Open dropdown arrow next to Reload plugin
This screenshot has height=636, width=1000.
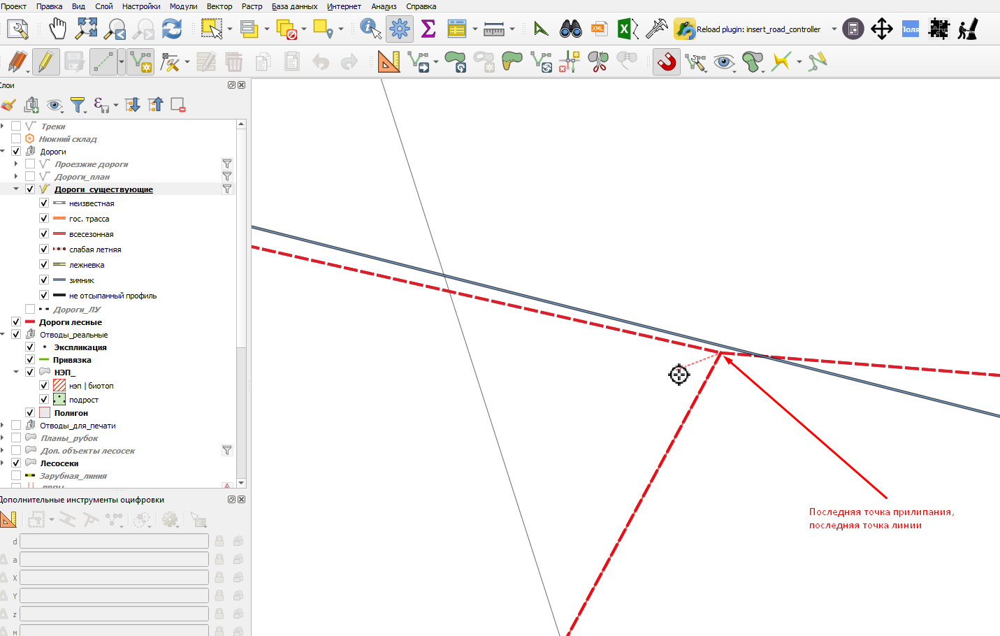(834, 29)
